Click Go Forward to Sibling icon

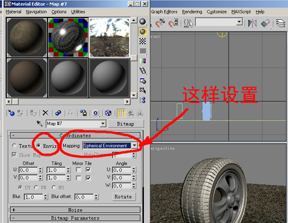140,113
